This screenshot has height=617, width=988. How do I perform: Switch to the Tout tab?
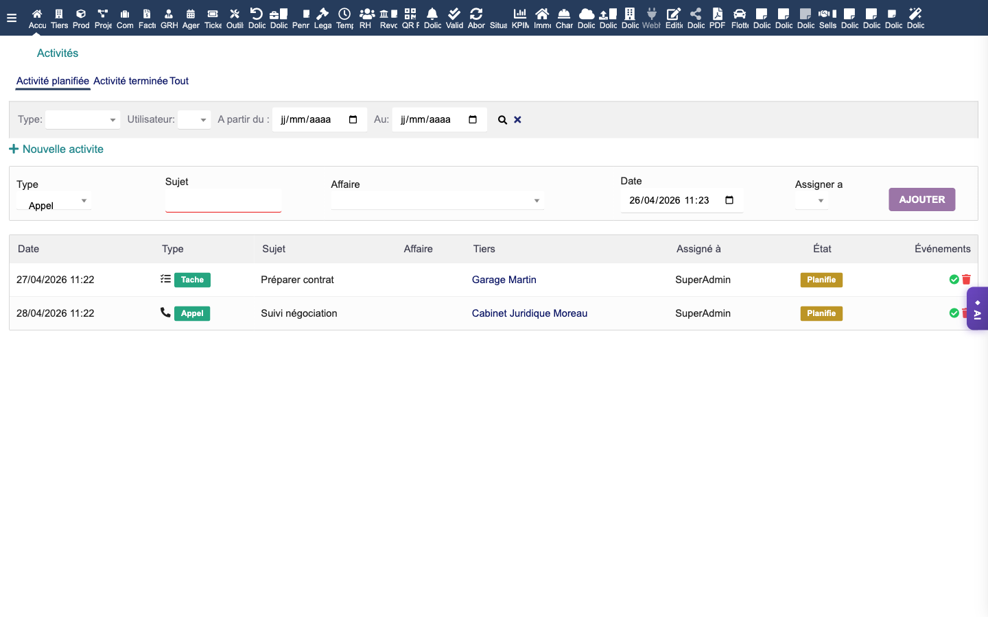click(x=179, y=81)
